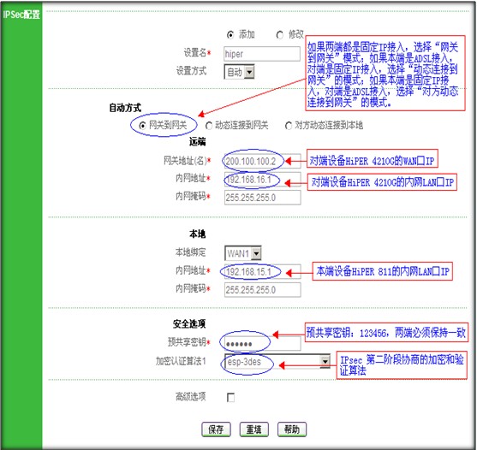Choose 网关到网关 auto mode

click(x=142, y=126)
